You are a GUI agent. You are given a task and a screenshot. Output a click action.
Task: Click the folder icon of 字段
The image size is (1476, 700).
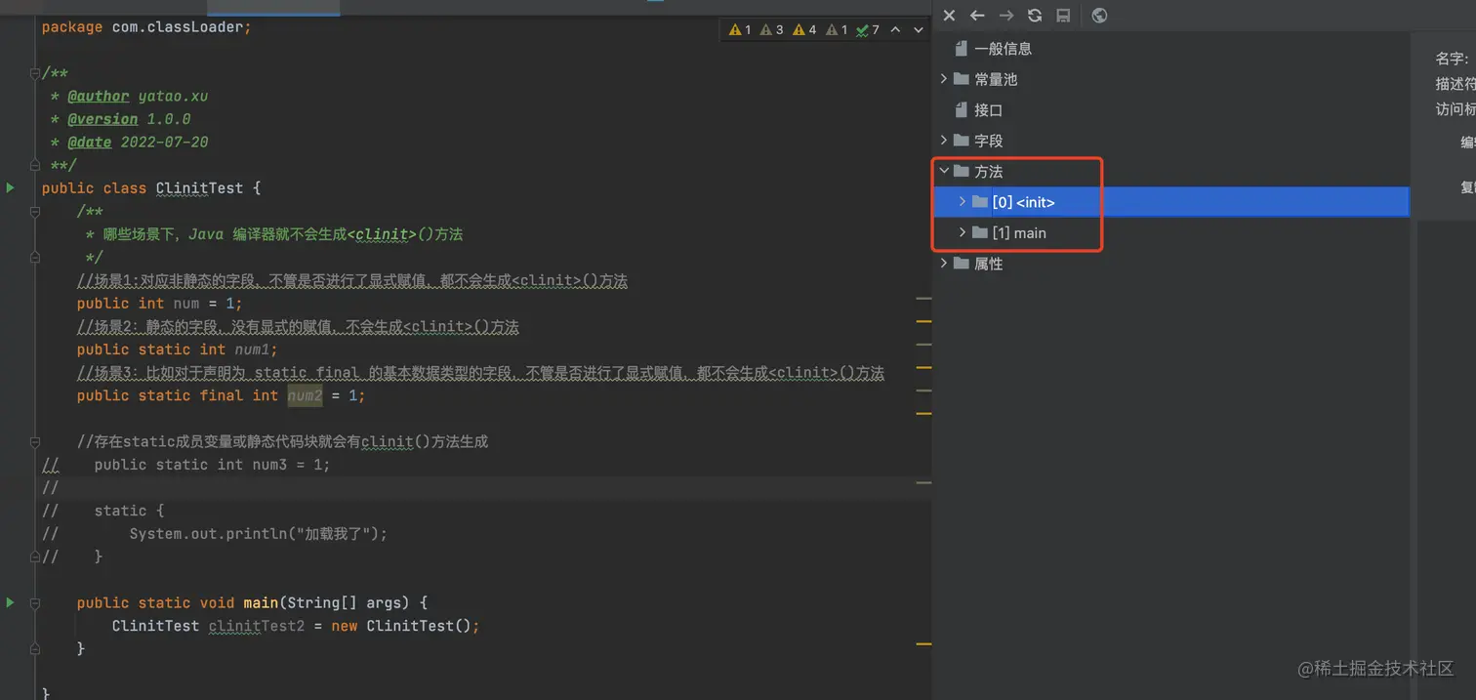coord(962,141)
